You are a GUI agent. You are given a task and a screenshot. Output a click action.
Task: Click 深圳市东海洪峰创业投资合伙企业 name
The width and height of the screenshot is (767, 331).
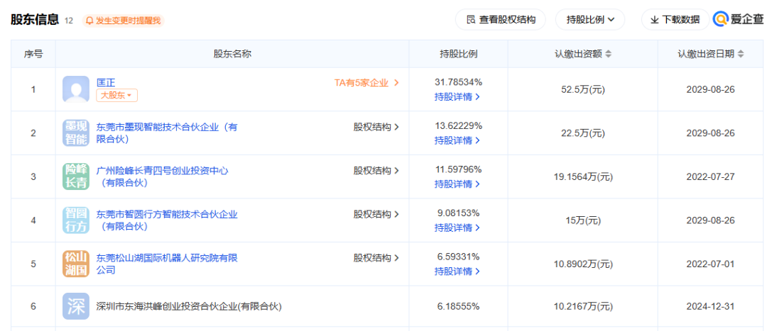click(x=190, y=307)
